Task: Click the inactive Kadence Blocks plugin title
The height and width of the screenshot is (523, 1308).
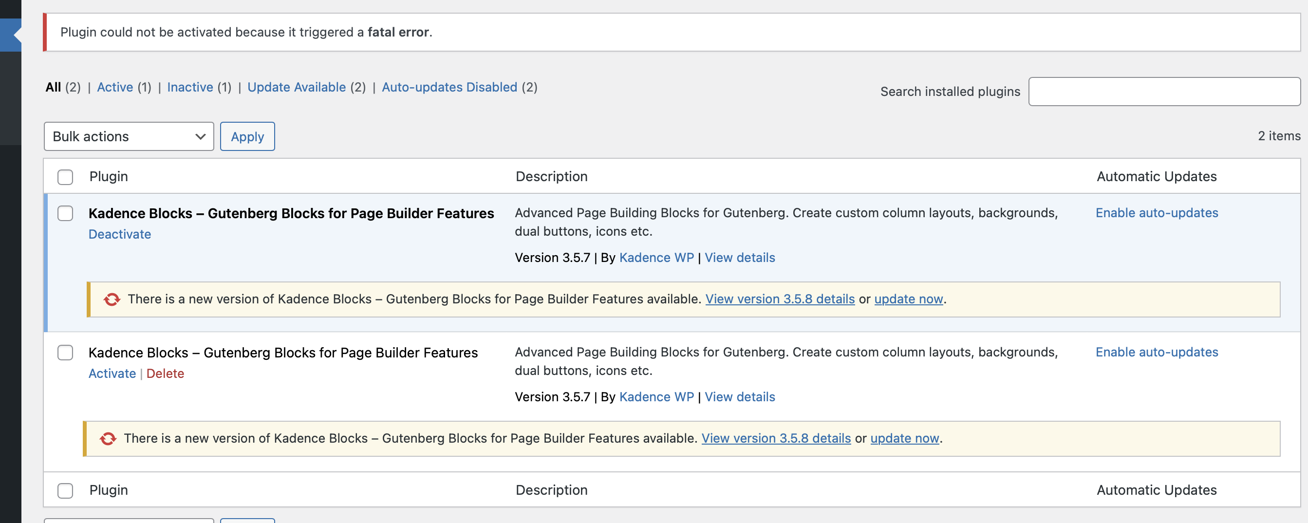Action: coord(283,353)
